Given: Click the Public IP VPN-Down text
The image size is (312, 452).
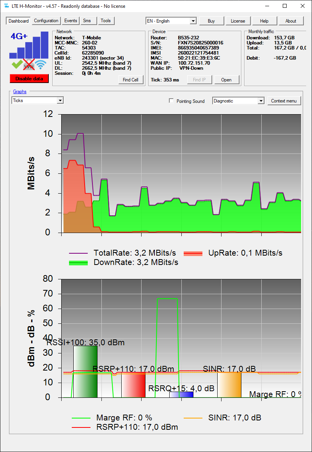Looking at the screenshot, I should click(191, 68).
